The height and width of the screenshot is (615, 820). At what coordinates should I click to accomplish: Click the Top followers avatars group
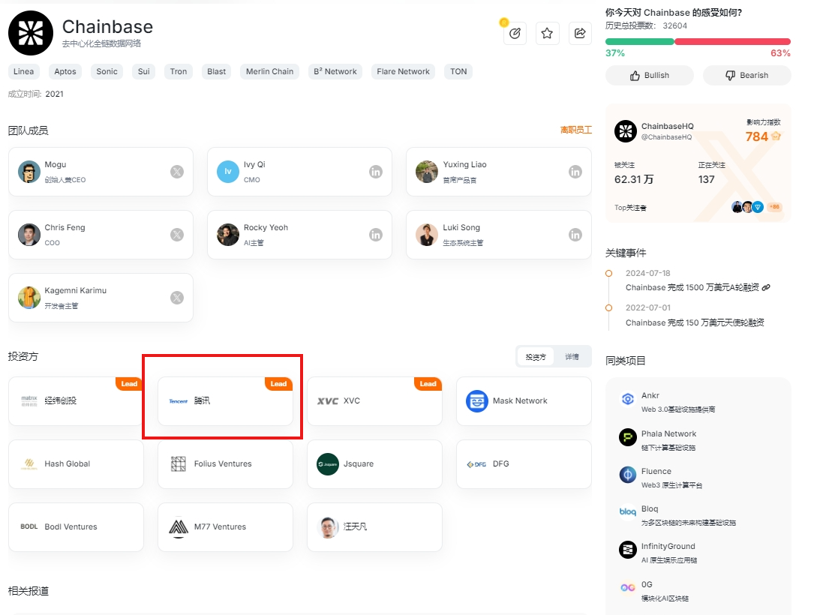pyautogui.click(x=747, y=207)
